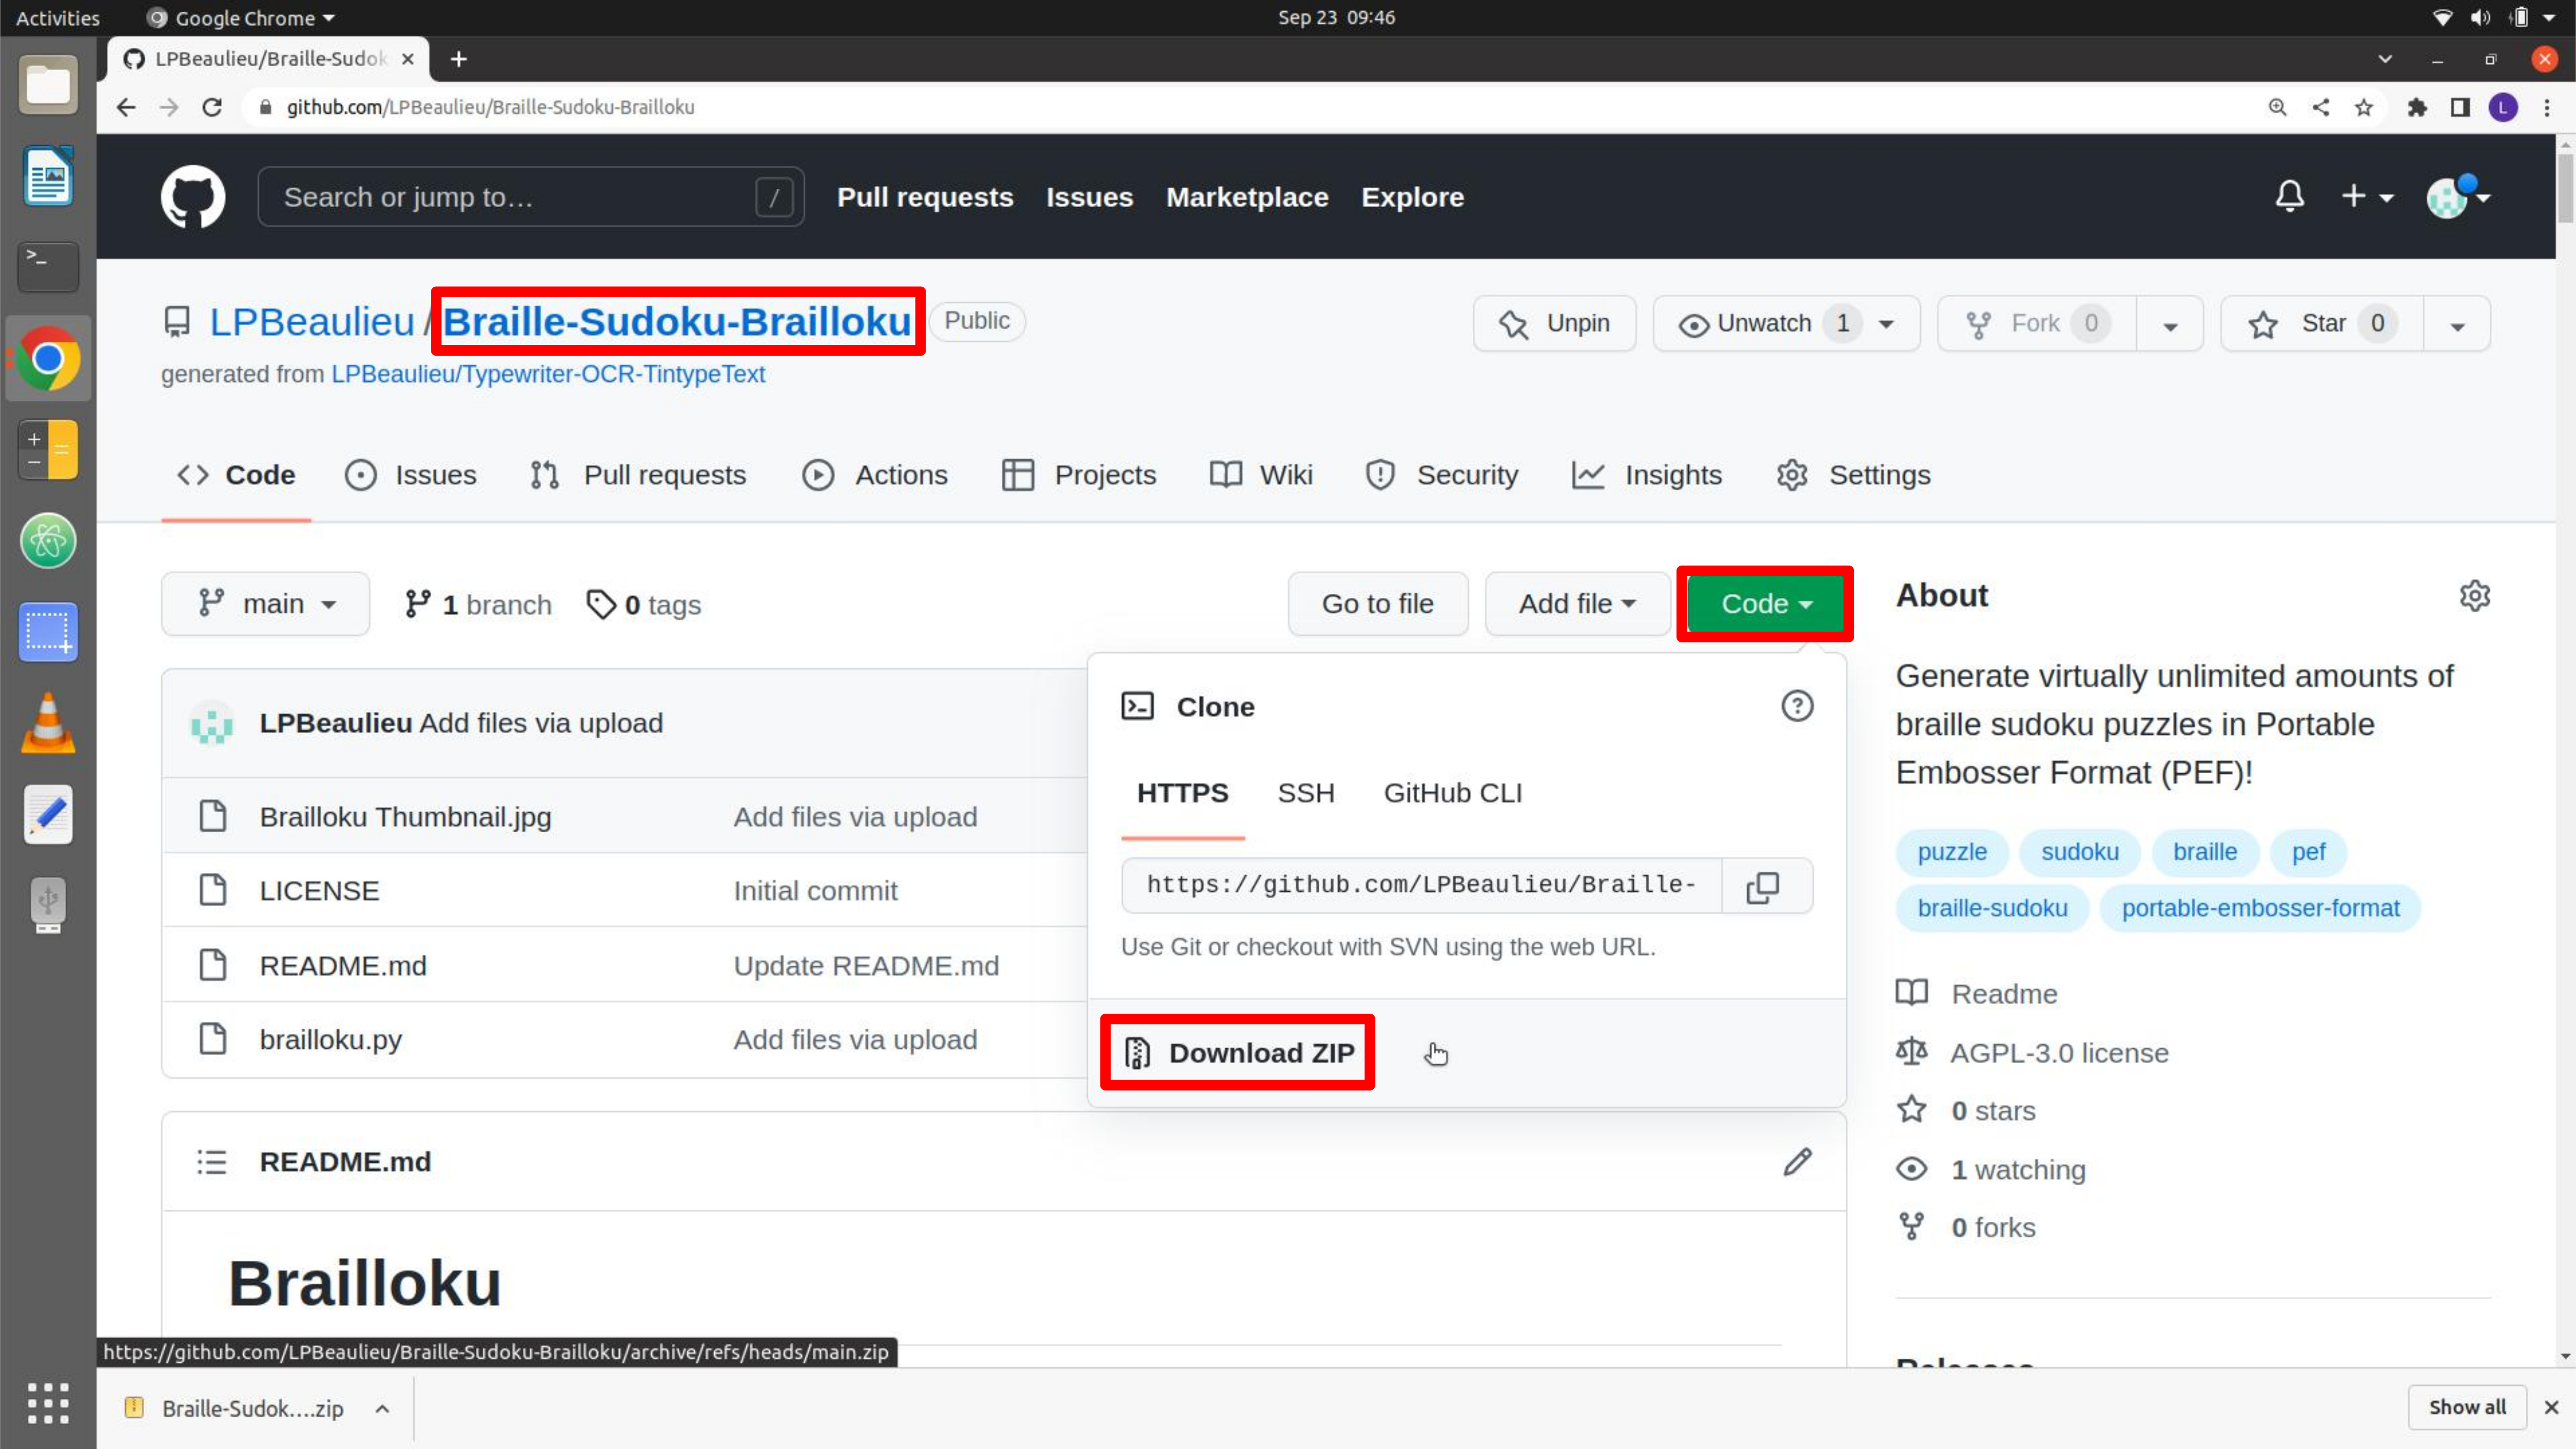Open Atom editor from dock
The width and height of the screenshot is (2576, 1449).
click(x=48, y=540)
